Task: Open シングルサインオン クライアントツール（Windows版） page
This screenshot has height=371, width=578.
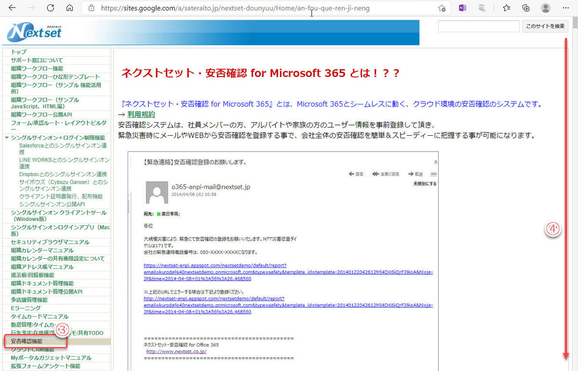Action: click(59, 216)
